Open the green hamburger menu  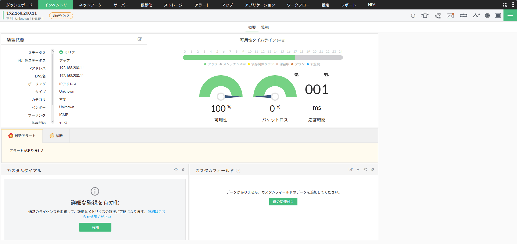[x=510, y=16]
